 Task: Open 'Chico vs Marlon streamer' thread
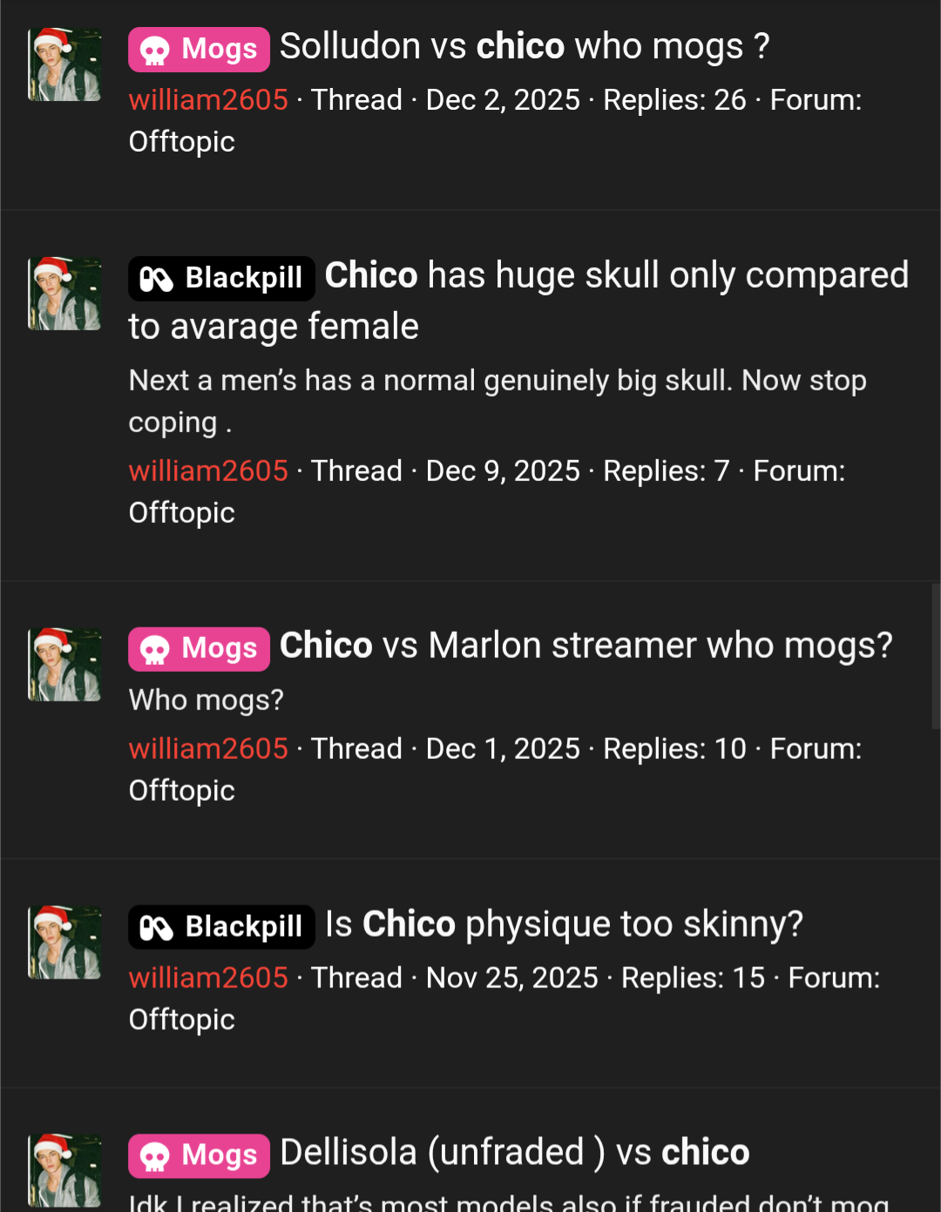tap(586, 647)
